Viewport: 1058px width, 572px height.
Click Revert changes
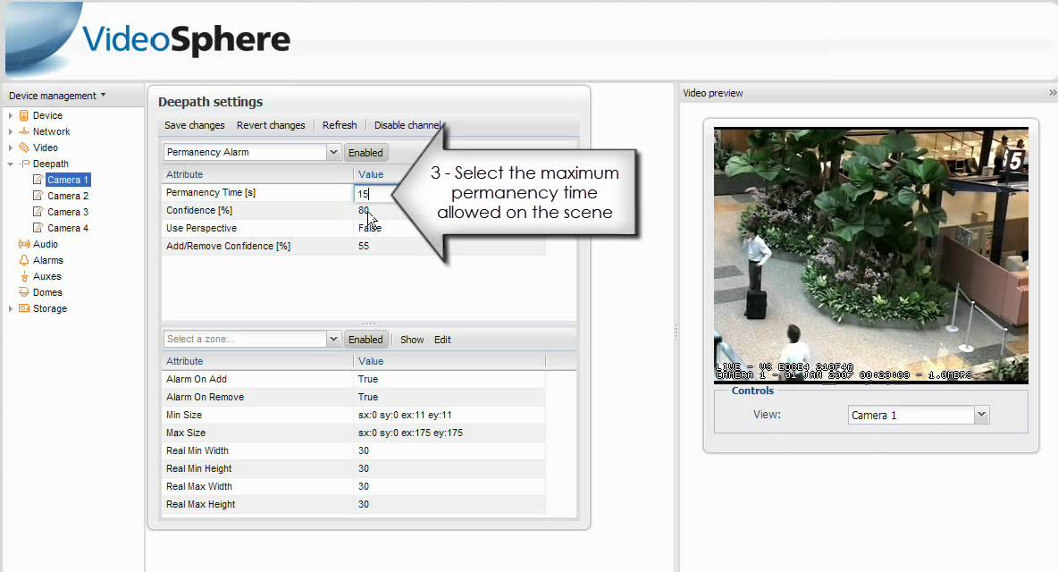coord(271,125)
